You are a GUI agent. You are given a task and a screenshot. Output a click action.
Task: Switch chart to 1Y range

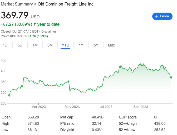click(x=81, y=45)
